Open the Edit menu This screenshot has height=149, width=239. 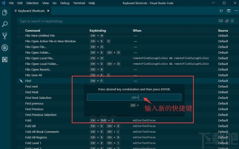(x=20, y=3)
